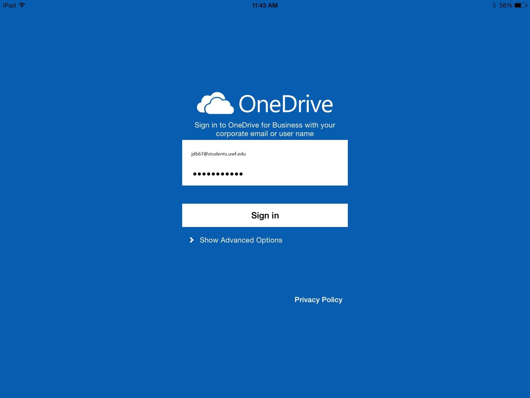Image resolution: width=530 pixels, height=398 pixels.
Task: Tap the Bluetooth status icon
Action: [x=494, y=5]
